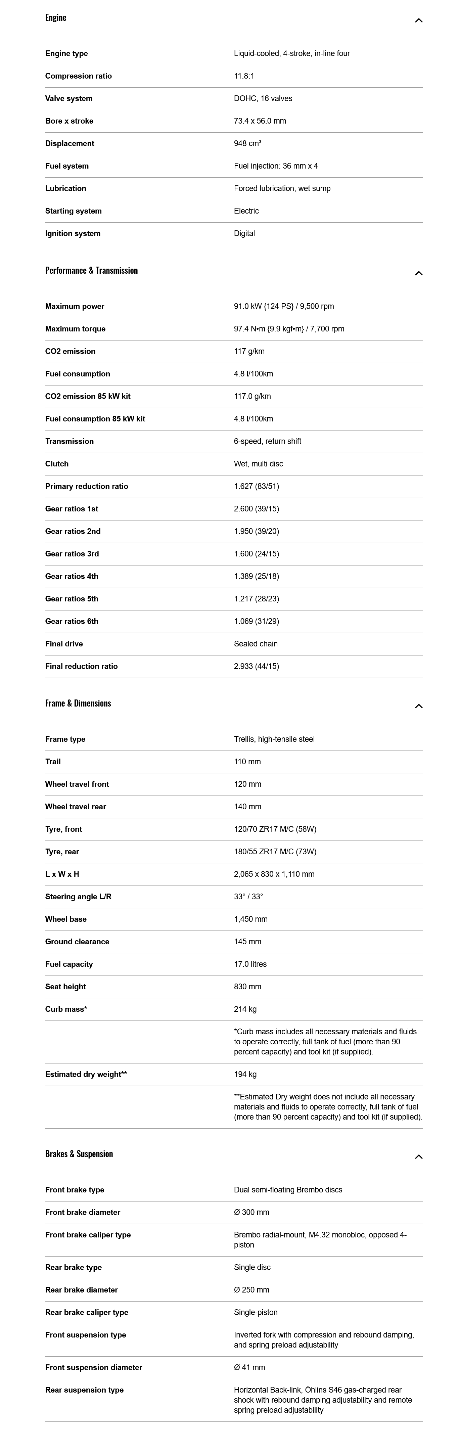This screenshot has height=1452, width=460.
Task: Select the Frame & Dimensions heading
Action: pyautogui.click(x=78, y=704)
